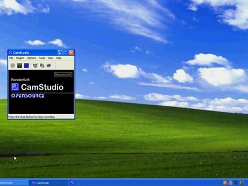Image resolution: width=248 pixels, height=186 pixels.
Task: Open the View menu
Action: click(50, 58)
